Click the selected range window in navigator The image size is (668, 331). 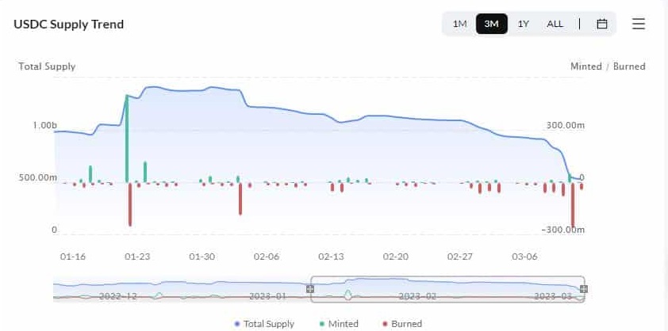tap(447, 289)
